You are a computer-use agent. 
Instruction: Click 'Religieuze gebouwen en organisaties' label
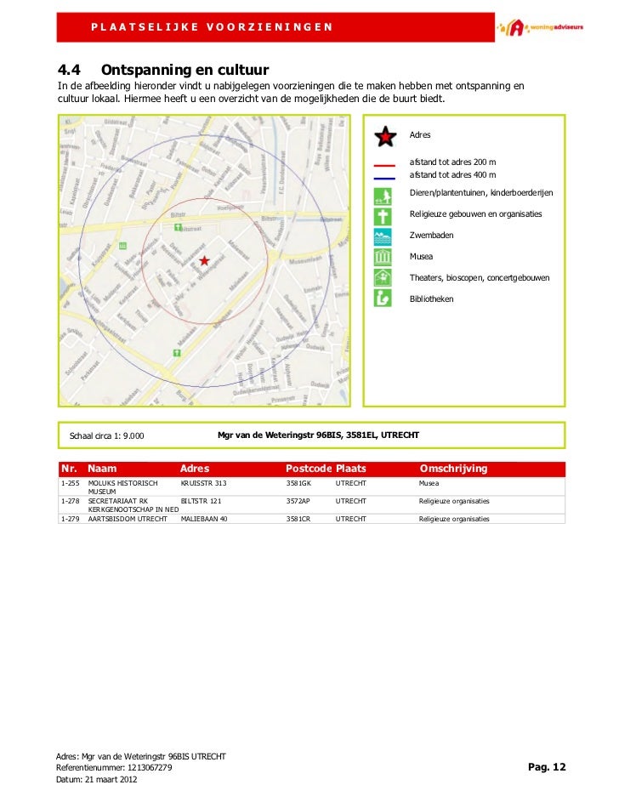[x=475, y=214]
